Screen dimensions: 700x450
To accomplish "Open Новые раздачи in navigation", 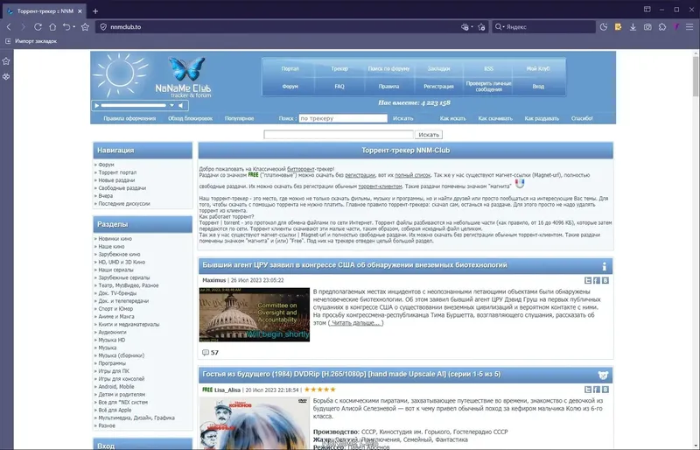I will [116, 180].
